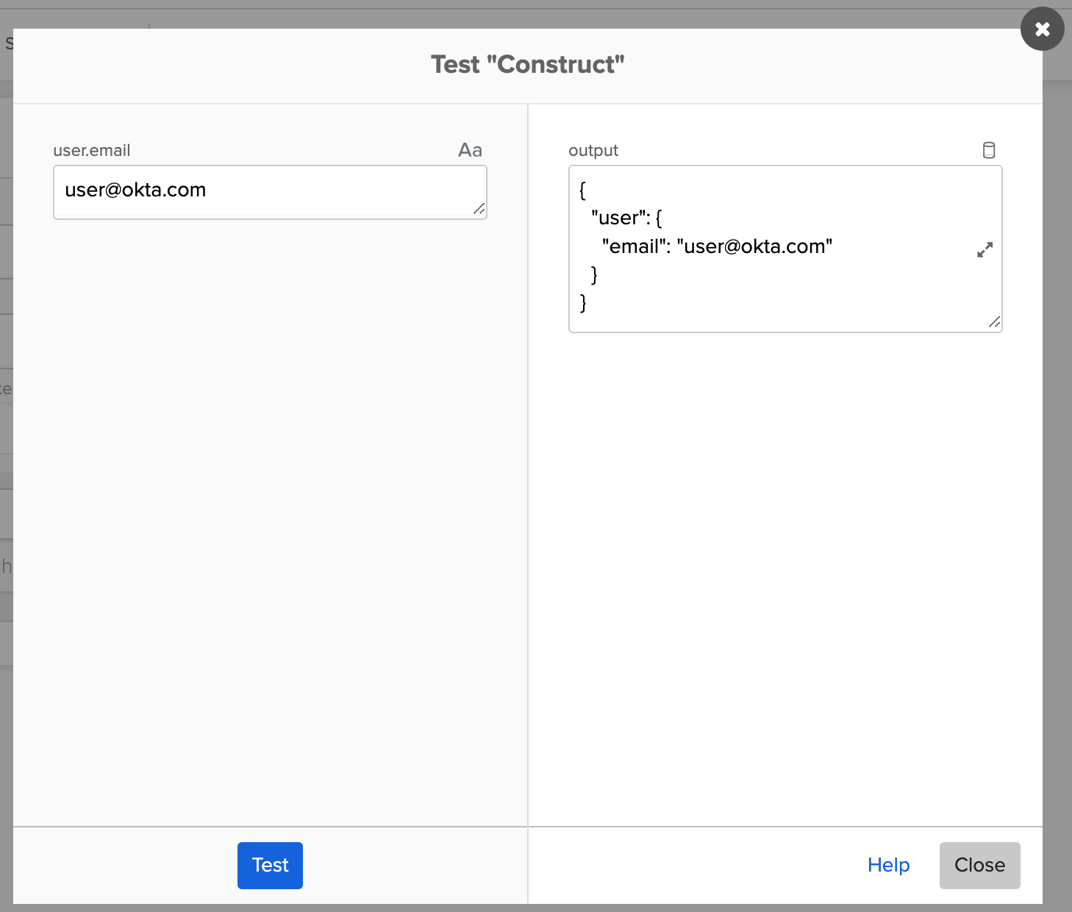Click the Aa text type icon
The height and width of the screenshot is (912, 1072).
click(470, 150)
